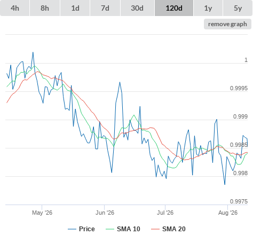Show the 1y price history
The height and width of the screenshot is (243, 253).
[x=208, y=8]
